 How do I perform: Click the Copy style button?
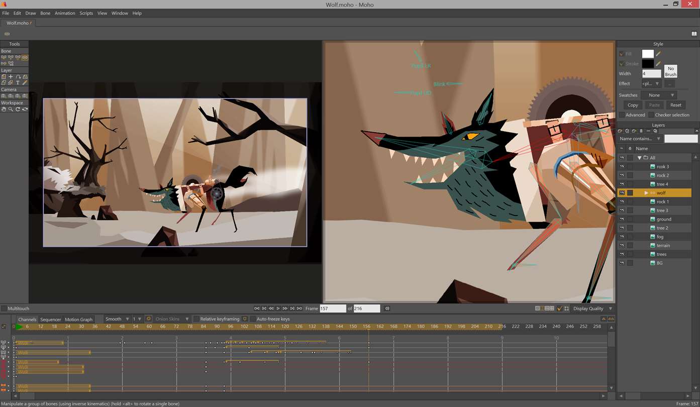tap(633, 105)
